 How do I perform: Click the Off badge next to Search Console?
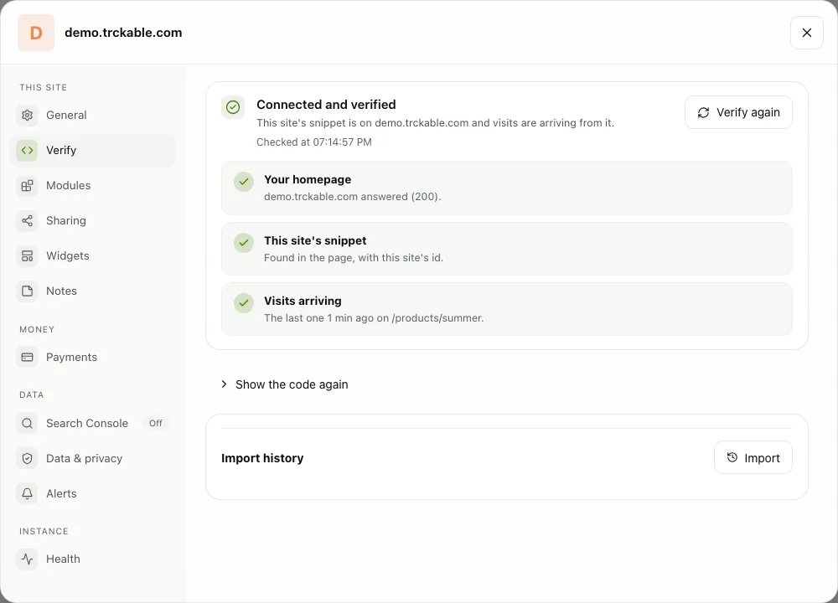(x=156, y=423)
